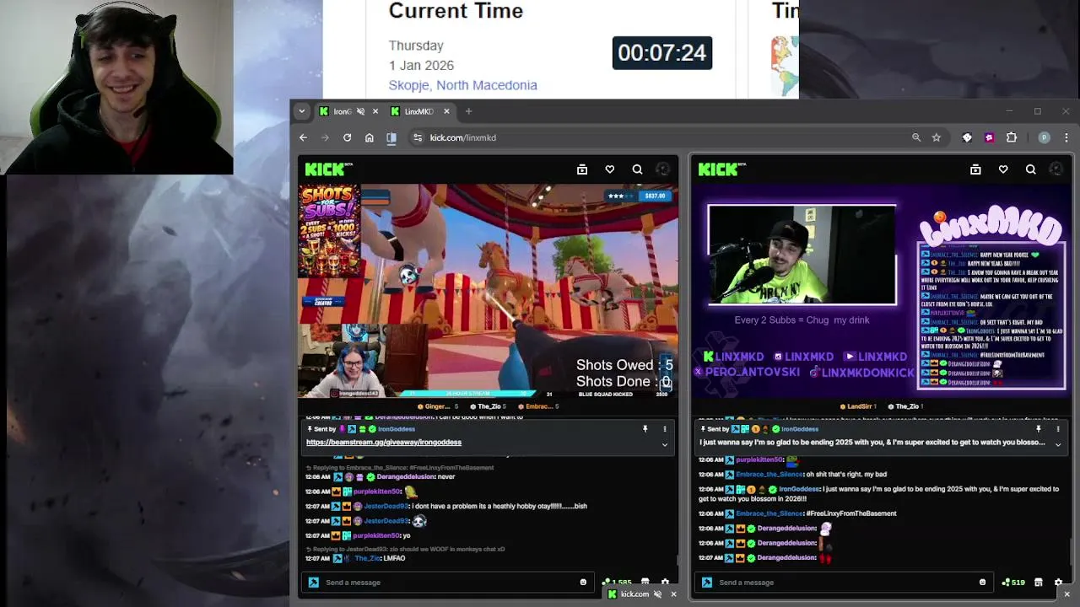Viewport: 1080px width, 607px height.
Task: Open user avatar in left Kick pane
Action: click(663, 169)
